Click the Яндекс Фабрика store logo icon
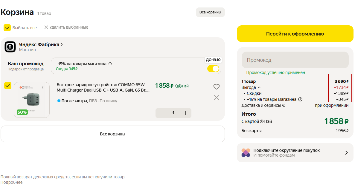This screenshot has width=355, height=190. [x=10, y=47]
